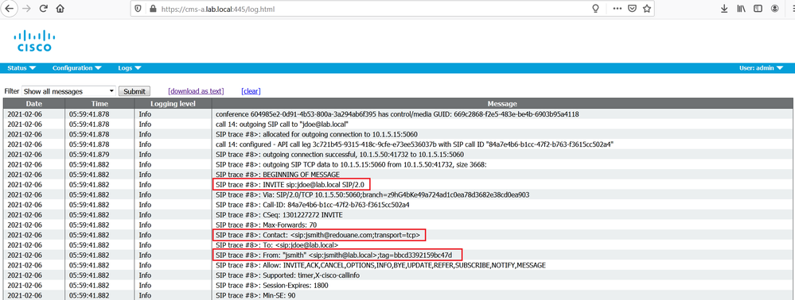This screenshot has width=795, height=300.
Task: Click the lightbulb icon in the address bar
Action: 596,9
